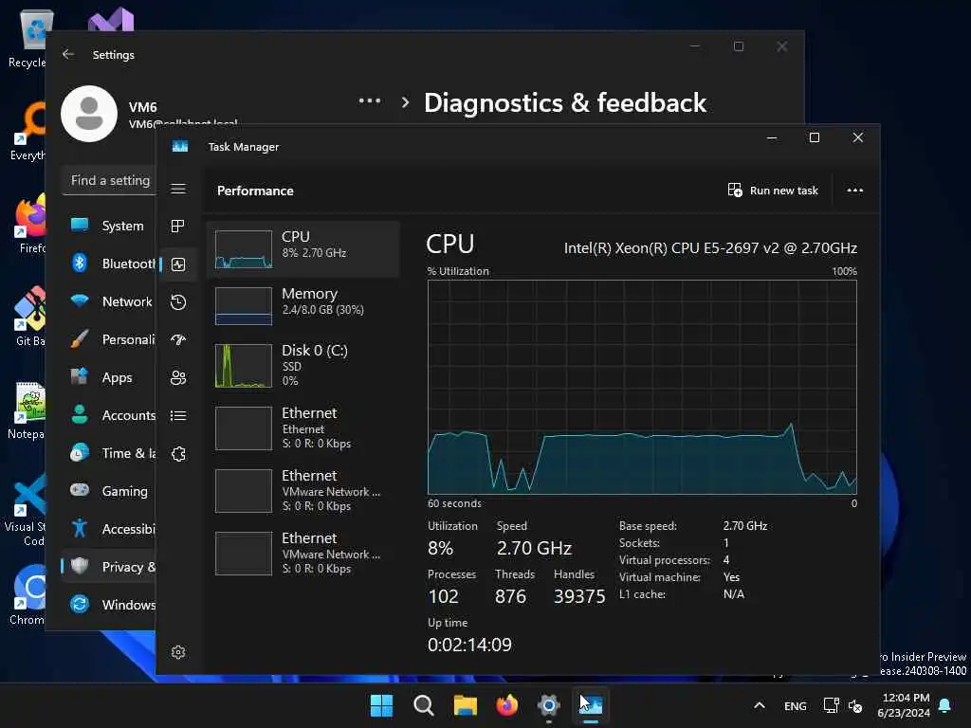
Task: Switch to Settings app on taskbar
Action: click(x=549, y=705)
